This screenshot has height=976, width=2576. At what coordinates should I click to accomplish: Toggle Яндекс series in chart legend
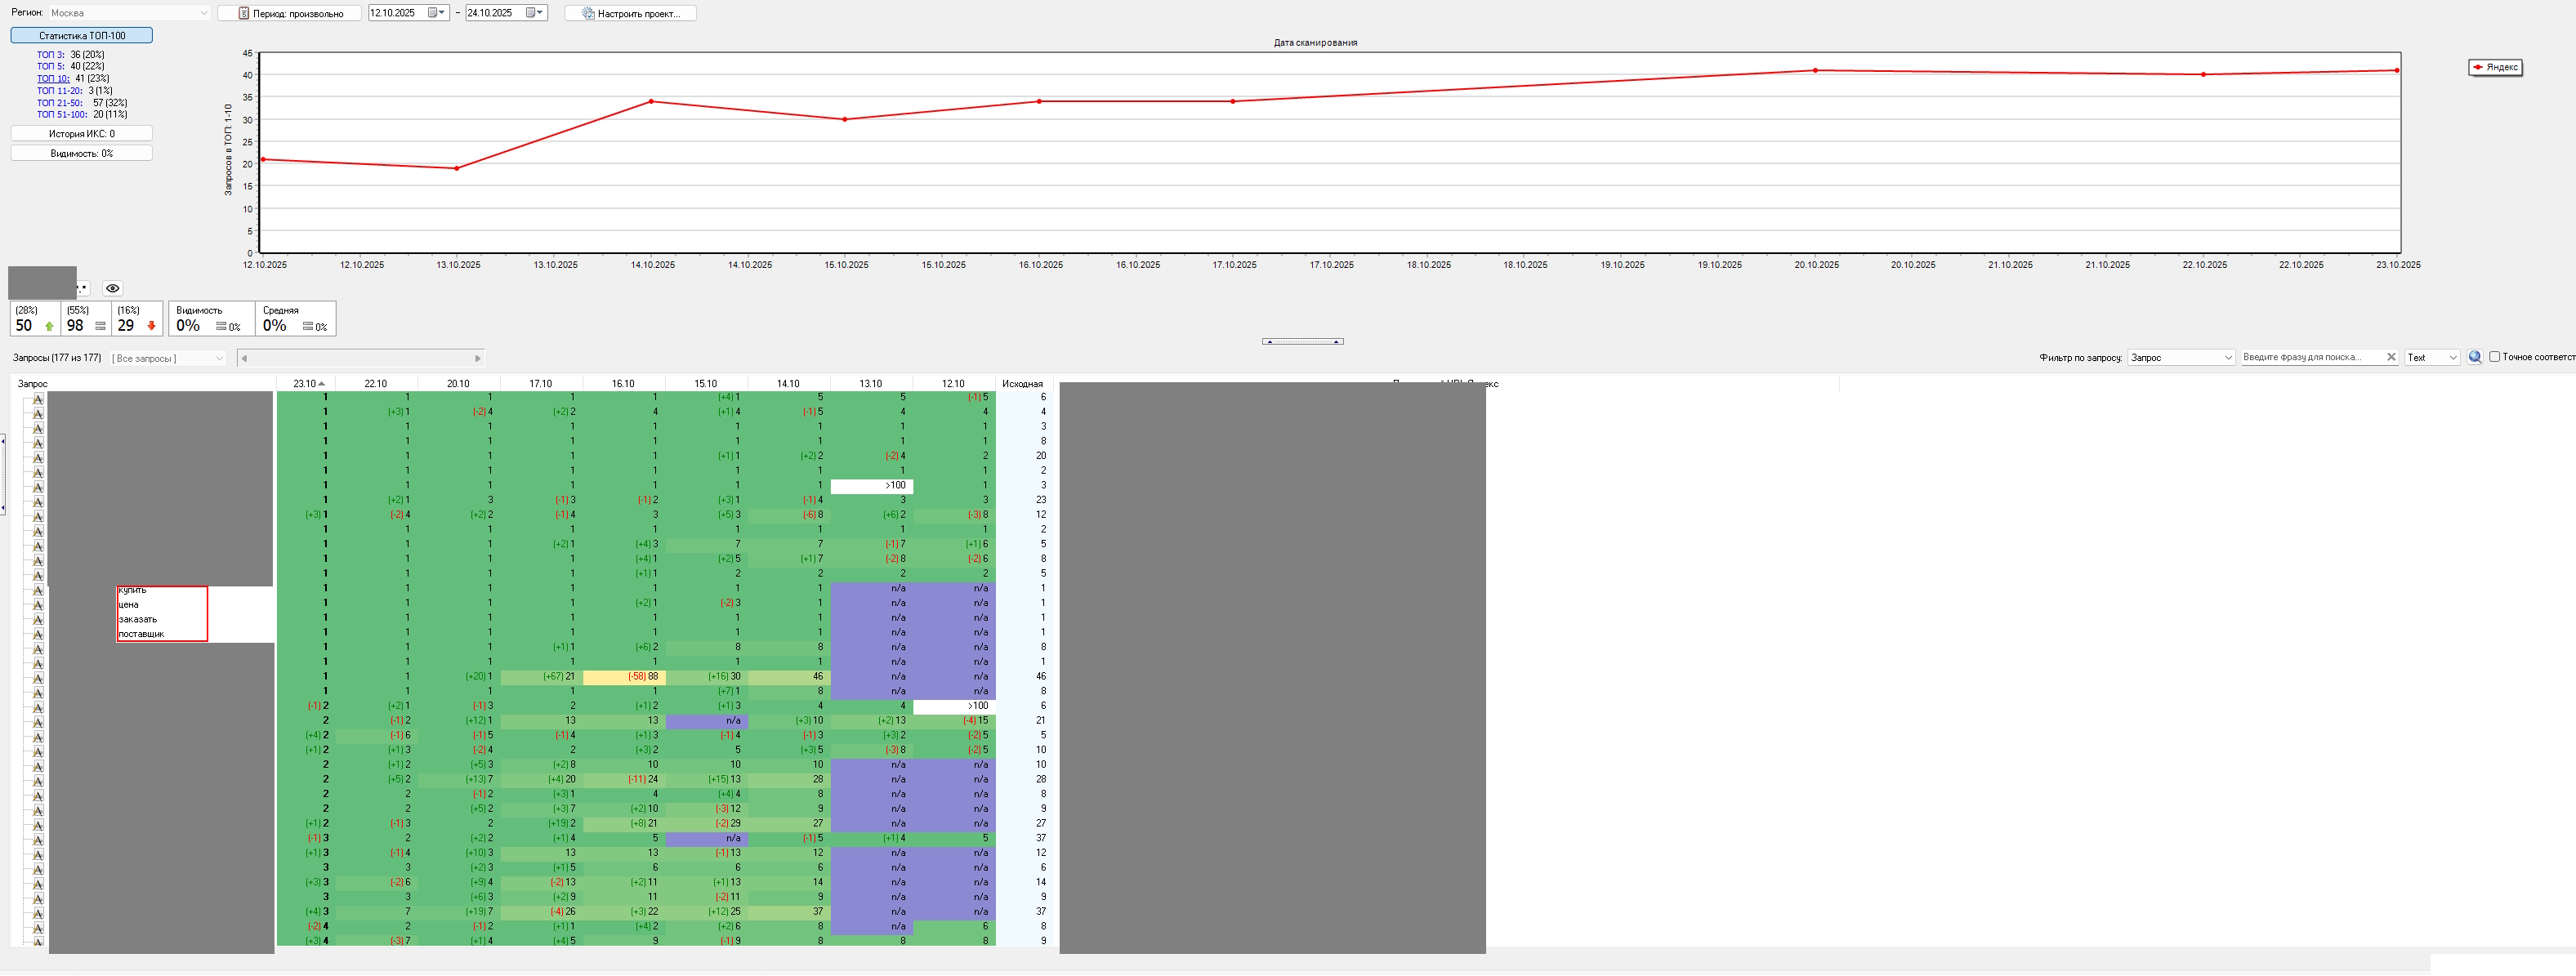click(2495, 67)
